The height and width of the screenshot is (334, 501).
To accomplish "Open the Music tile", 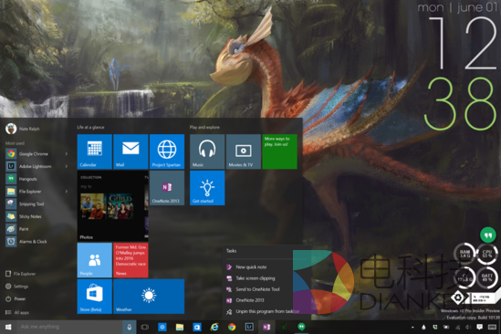I will 207,151.
